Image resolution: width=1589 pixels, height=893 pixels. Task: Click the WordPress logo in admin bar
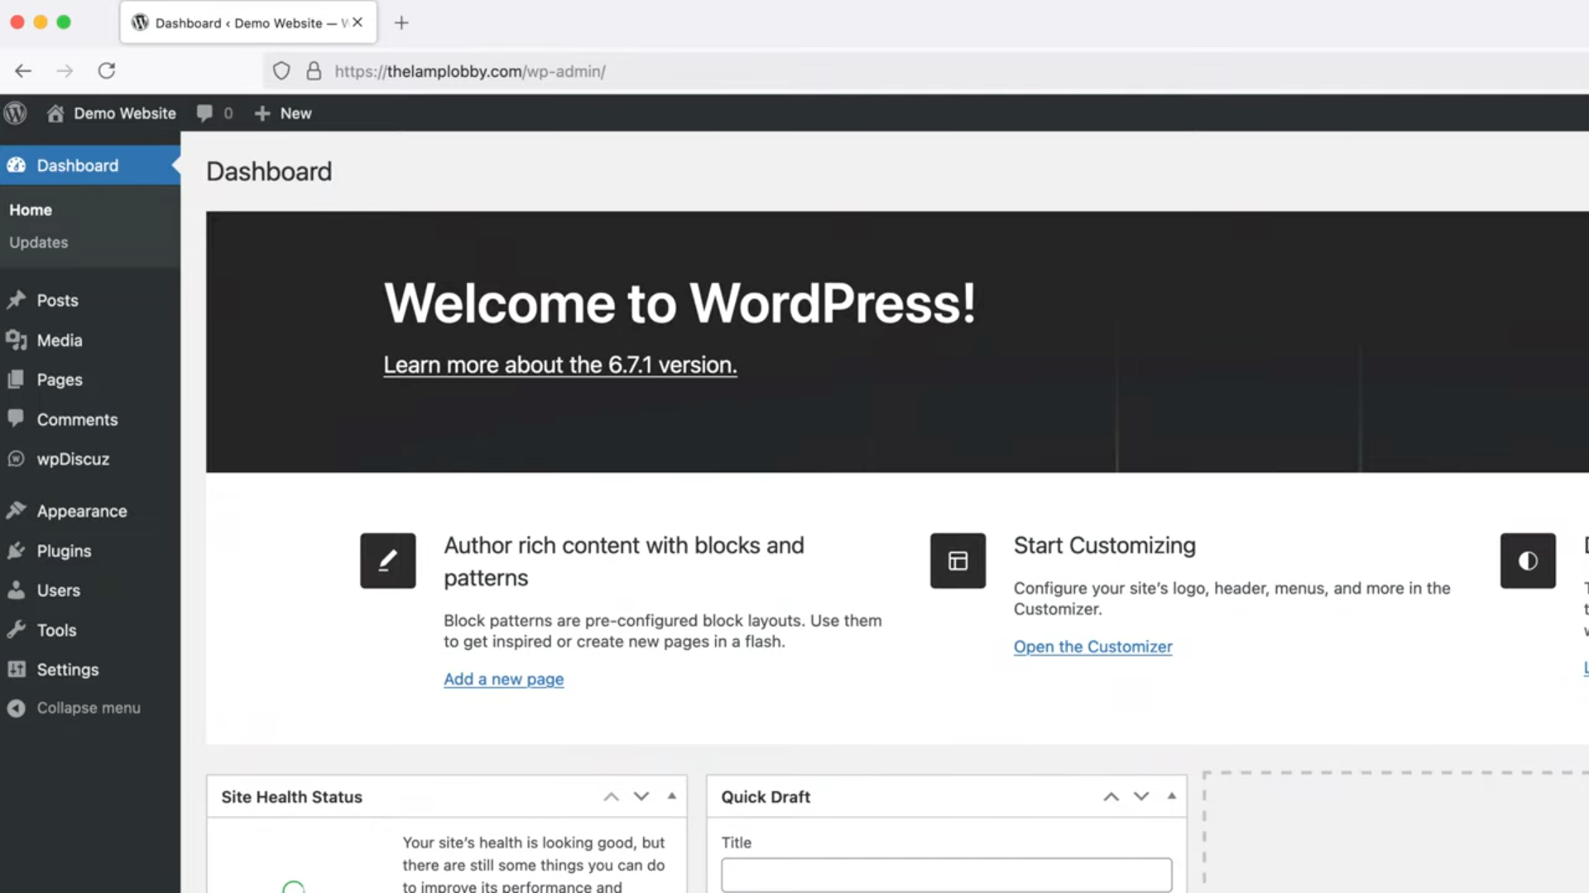[15, 113]
